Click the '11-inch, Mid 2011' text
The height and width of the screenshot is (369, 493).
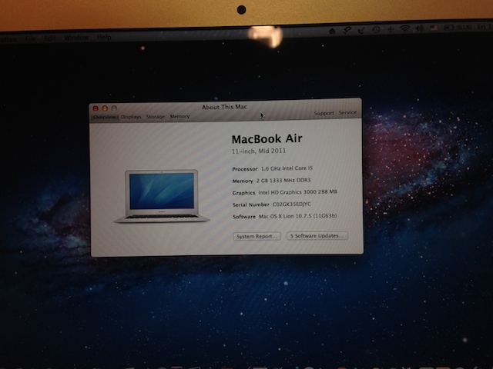259,151
